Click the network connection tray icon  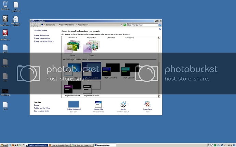[212, 145]
